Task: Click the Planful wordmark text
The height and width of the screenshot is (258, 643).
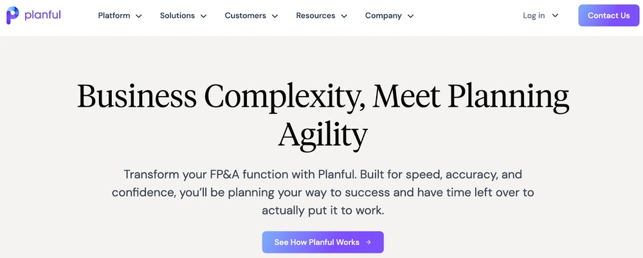Action: [42, 15]
